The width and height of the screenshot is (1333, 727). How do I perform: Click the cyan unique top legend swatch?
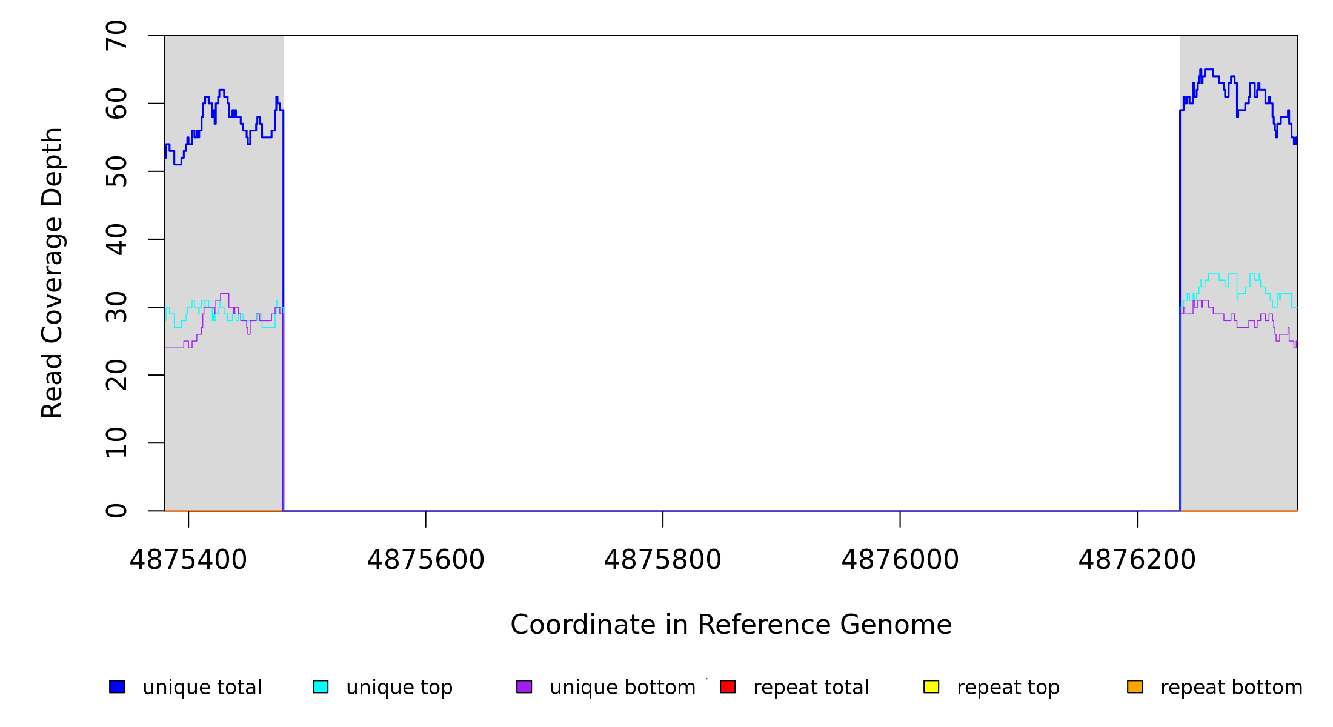321,686
